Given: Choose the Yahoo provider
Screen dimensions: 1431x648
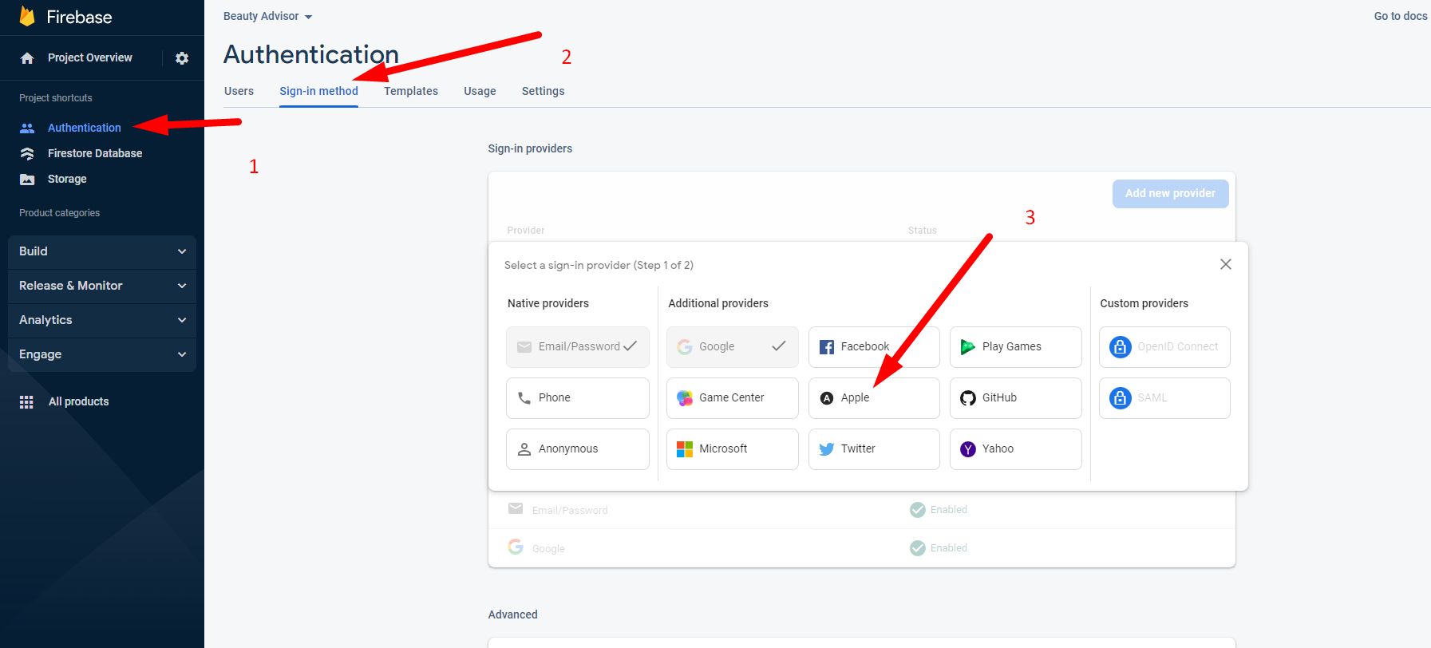Looking at the screenshot, I should pyautogui.click(x=1014, y=449).
